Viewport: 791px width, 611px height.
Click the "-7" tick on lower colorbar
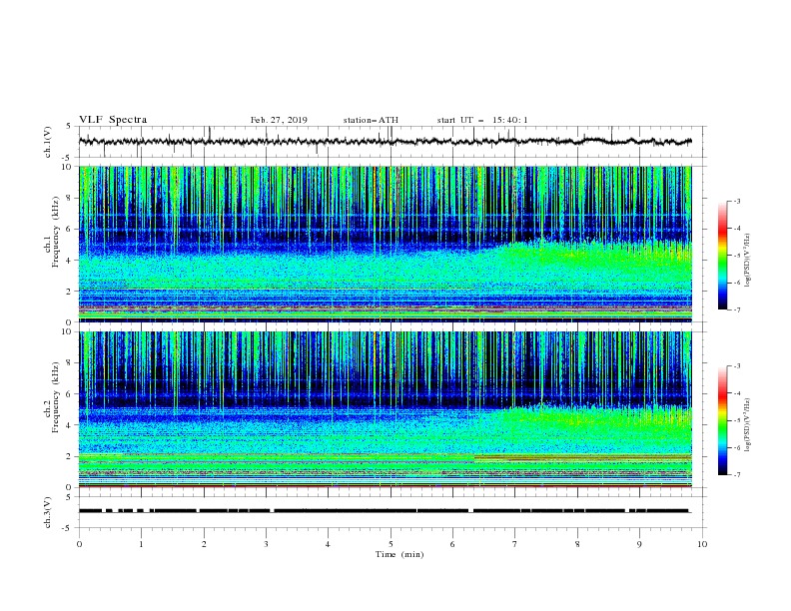737,475
